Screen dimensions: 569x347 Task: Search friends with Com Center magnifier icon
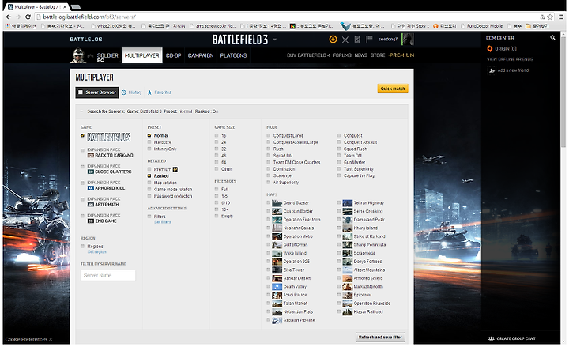click(552, 37)
